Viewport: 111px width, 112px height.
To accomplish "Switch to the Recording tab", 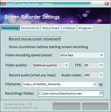I will (10, 28).
